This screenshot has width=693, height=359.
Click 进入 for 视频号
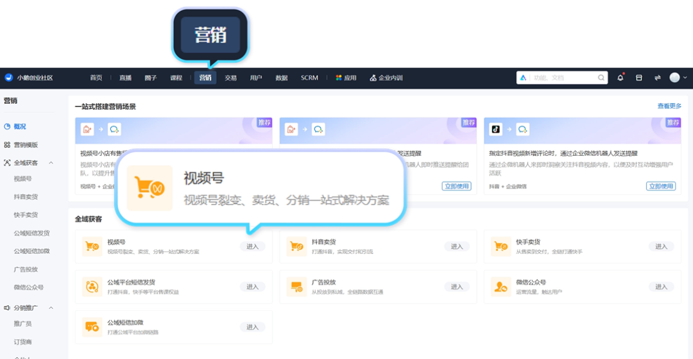[x=252, y=246]
